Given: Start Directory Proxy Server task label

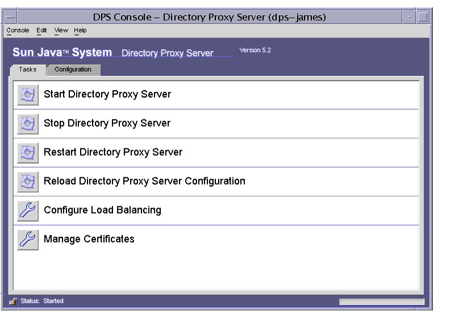Looking at the screenshot, I should tap(107, 94).
